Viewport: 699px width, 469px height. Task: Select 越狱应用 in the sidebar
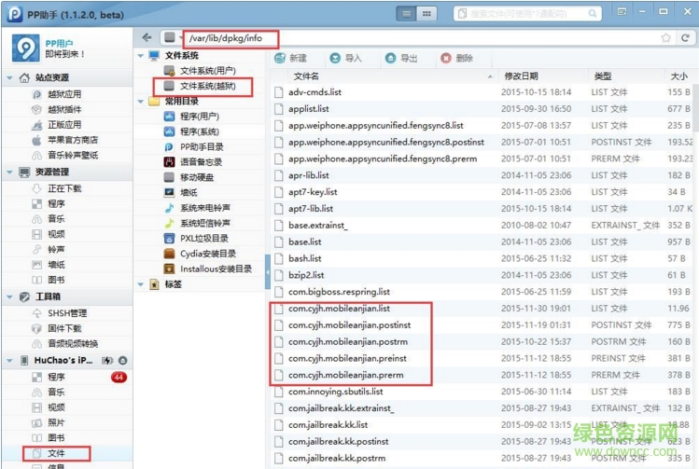[x=63, y=94]
